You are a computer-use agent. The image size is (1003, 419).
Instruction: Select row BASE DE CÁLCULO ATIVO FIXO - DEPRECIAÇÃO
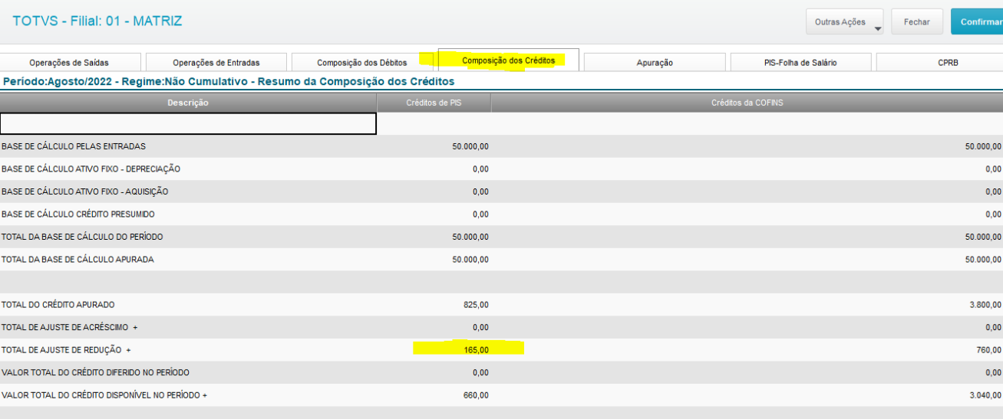point(501,169)
